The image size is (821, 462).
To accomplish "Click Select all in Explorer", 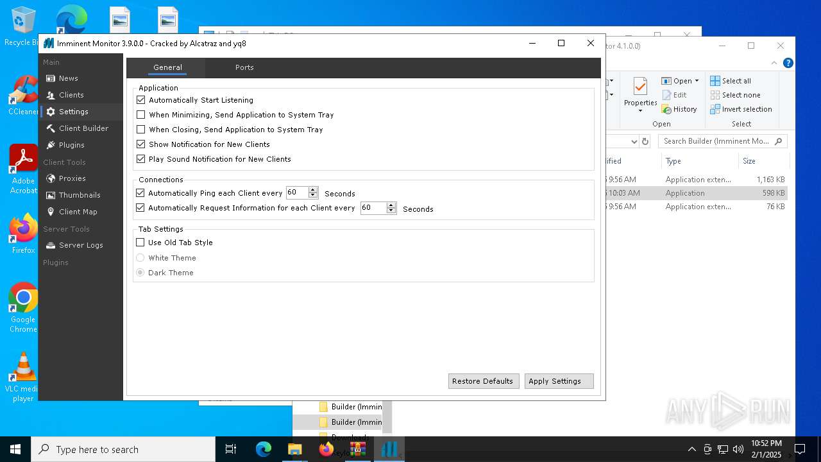I will [731, 81].
